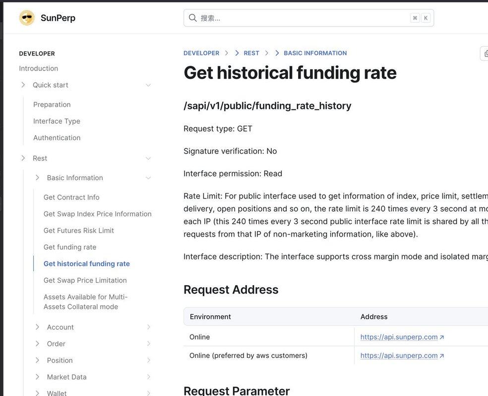The image size is (488, 396).
Task: Click the chevron icon left of Basic Information
Action: click(37, 178)
